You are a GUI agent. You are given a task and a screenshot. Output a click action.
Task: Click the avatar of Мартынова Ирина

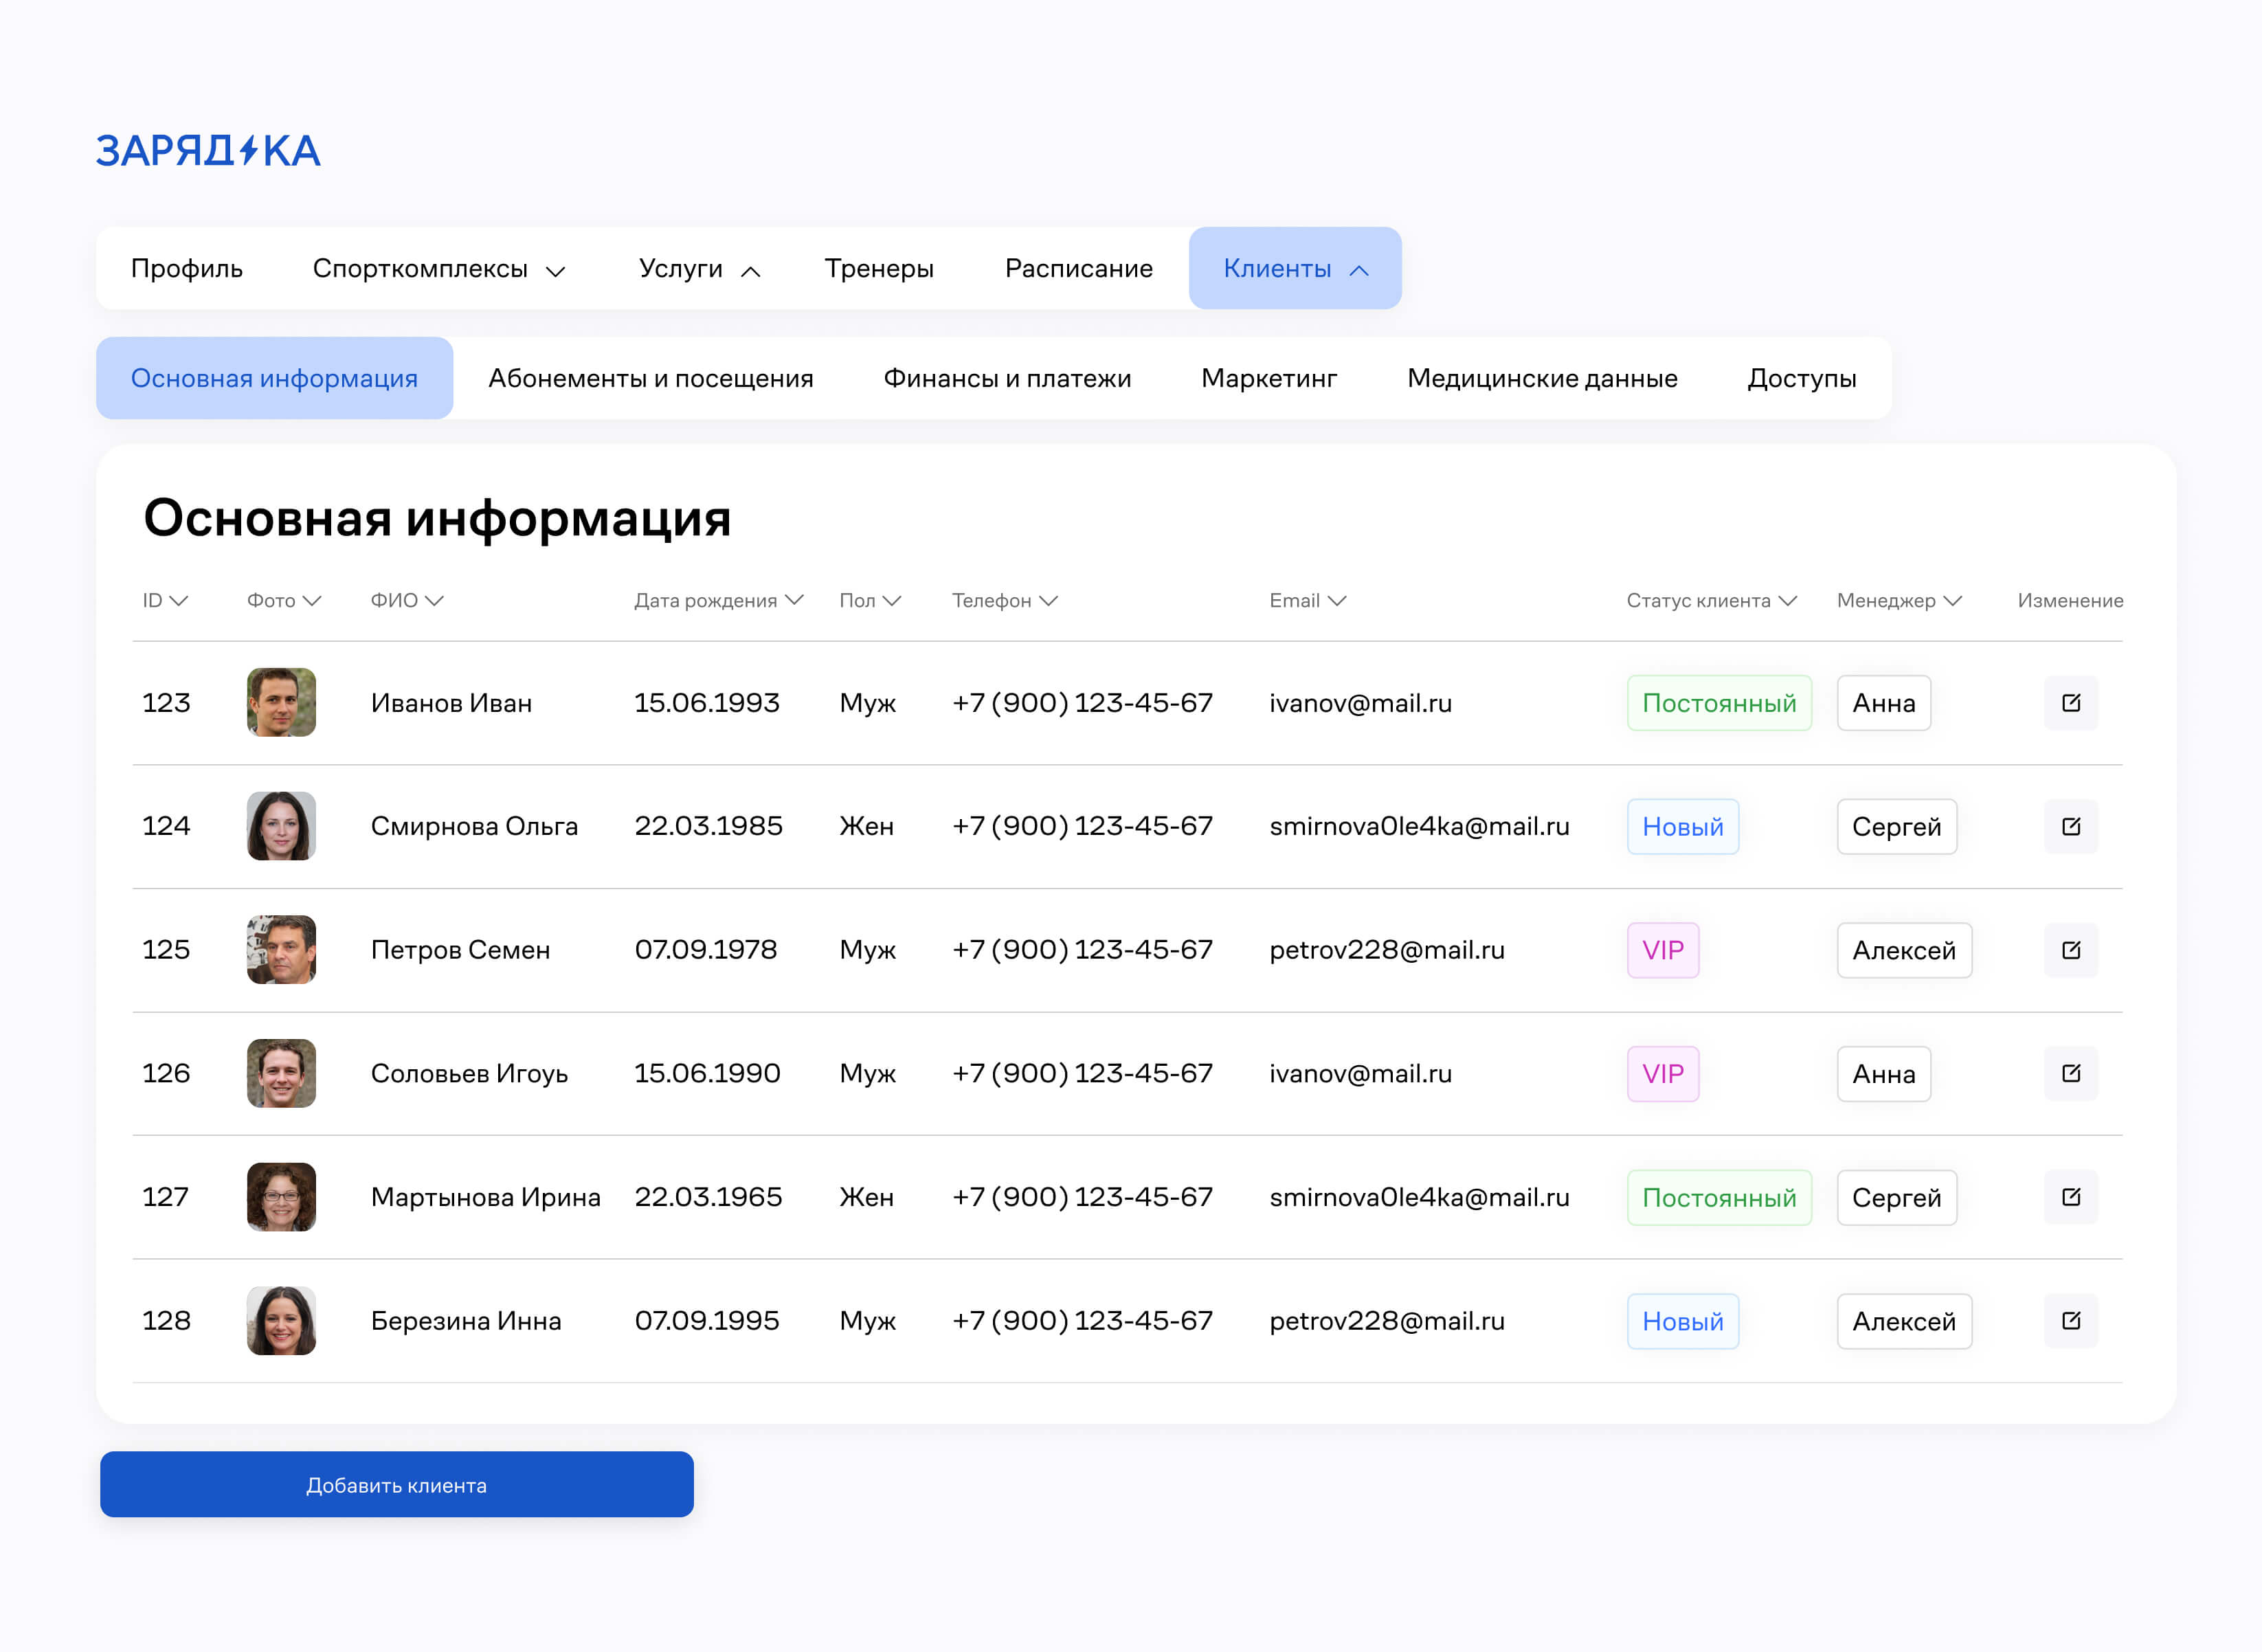281,1197
